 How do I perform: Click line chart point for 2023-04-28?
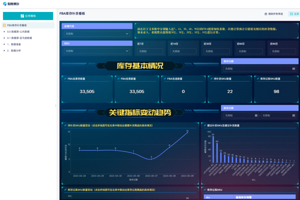(80, 150)
